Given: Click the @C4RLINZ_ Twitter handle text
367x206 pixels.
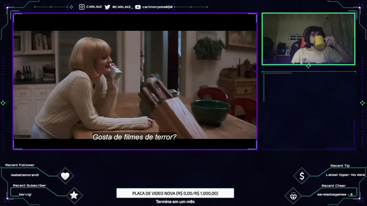Looking at the screenshot, I should point(123,7).
